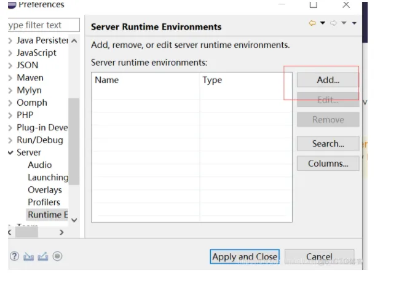The image size is (399, 284).
Task: Click the Add... button
Action: 328,80
